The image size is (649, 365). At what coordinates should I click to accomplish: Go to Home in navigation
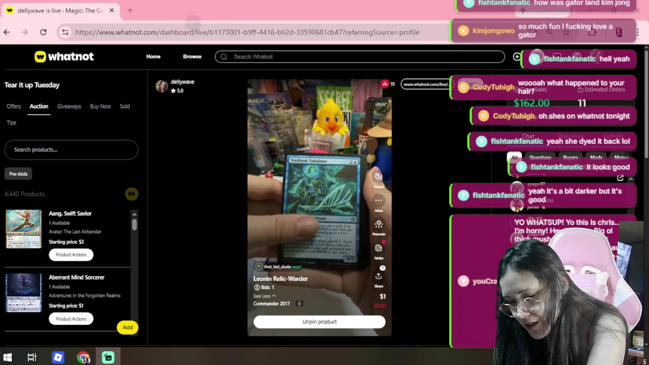pyautogui.click(x=153, y=57)
